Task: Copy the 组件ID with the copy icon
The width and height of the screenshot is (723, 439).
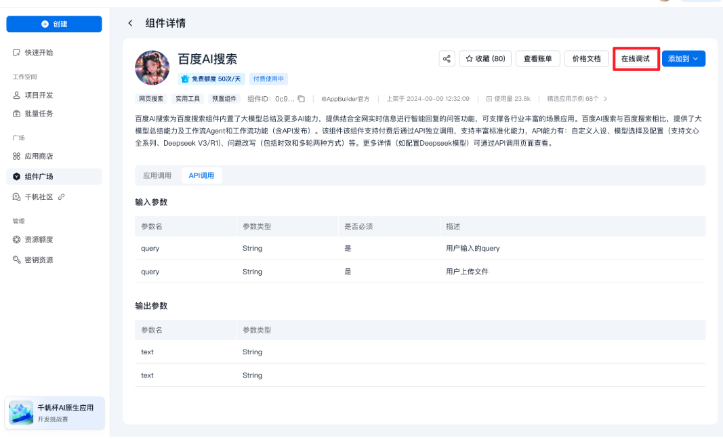Action: pos(301,99)
